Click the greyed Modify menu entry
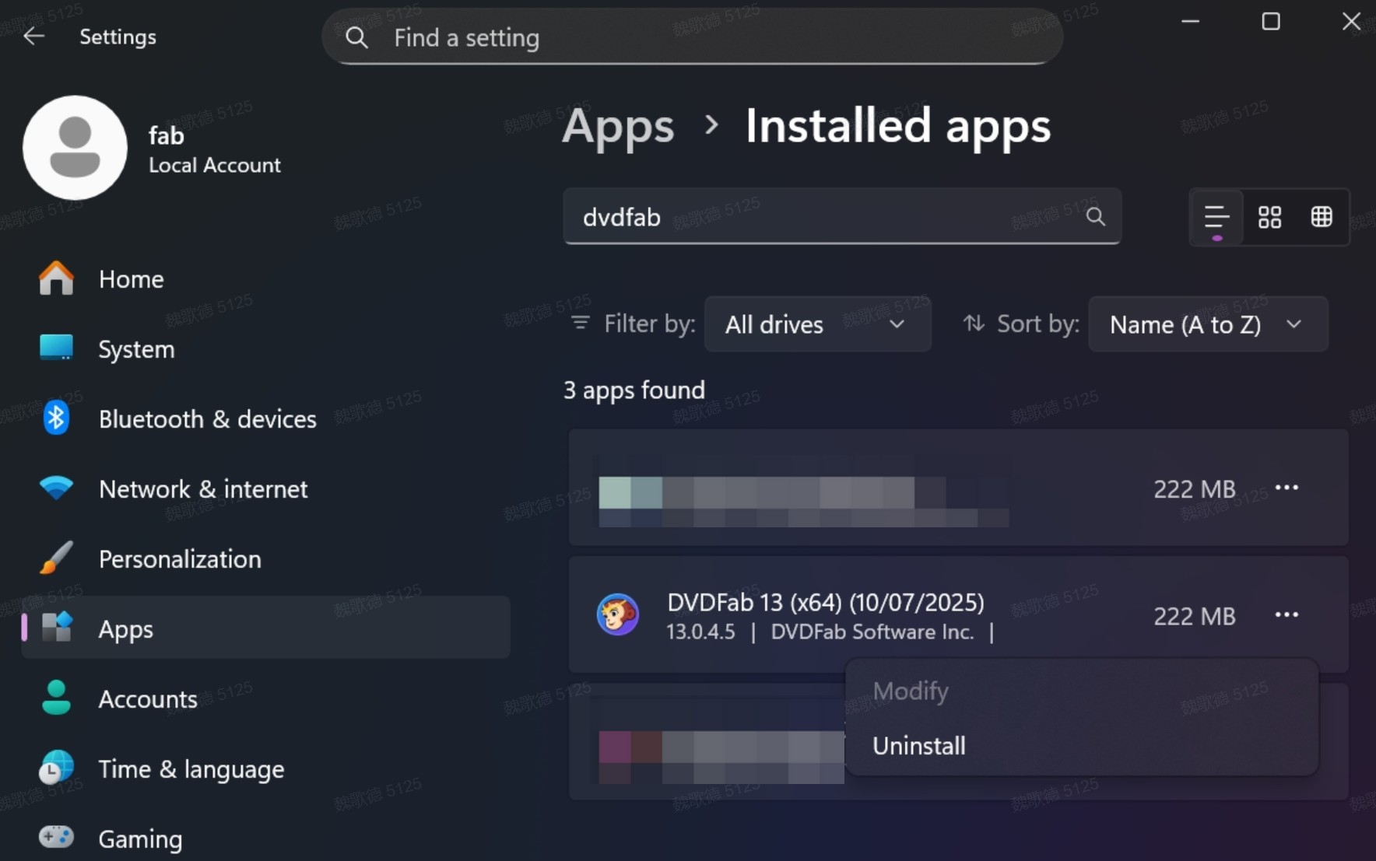The height and width of the screenshot is (861, 1376). click(x=1082, y=691)
